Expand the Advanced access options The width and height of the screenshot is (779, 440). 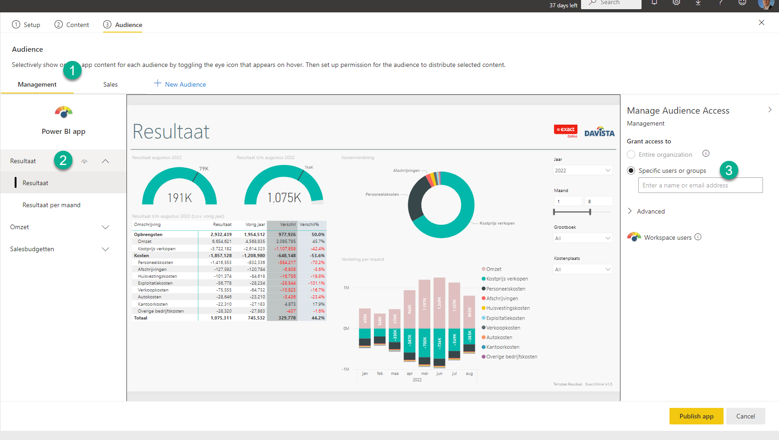[x=646, y=211]
